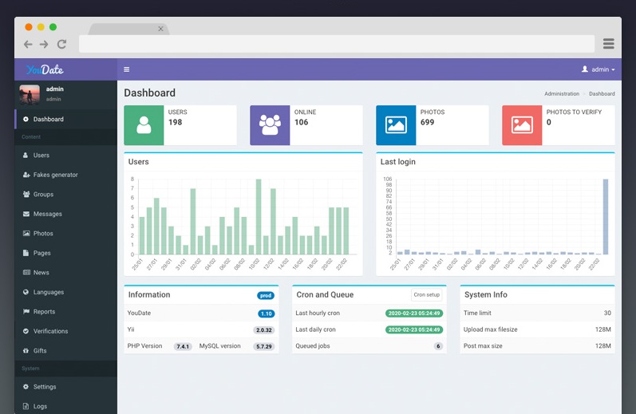This screenshot has width=636, height=414.
Task: Open the Pages menu item
Action: (x=41, y=253)
